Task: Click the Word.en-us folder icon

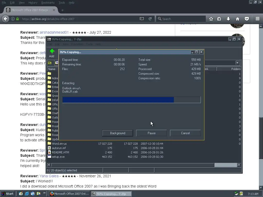Action: pos(49,144)
